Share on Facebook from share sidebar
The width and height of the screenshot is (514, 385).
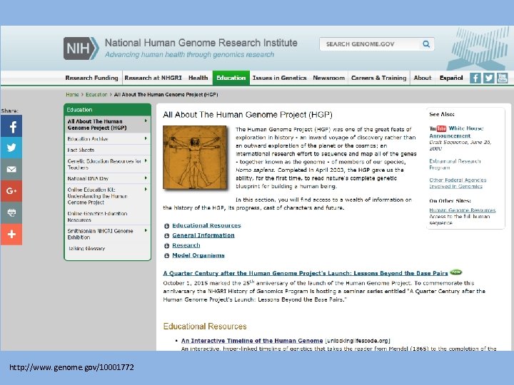tap(11, 126)
